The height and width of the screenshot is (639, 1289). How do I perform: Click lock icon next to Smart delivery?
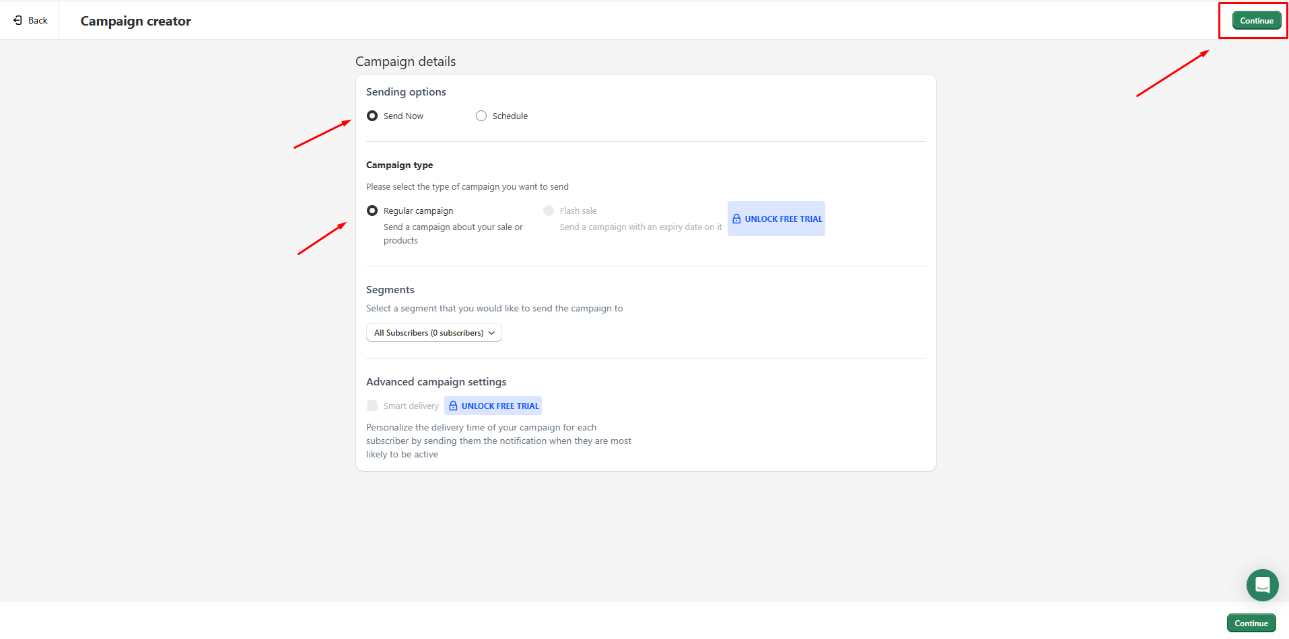[453, 406]
